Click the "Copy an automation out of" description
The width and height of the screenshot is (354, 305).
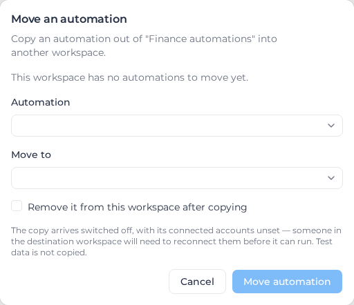[144, 46]
